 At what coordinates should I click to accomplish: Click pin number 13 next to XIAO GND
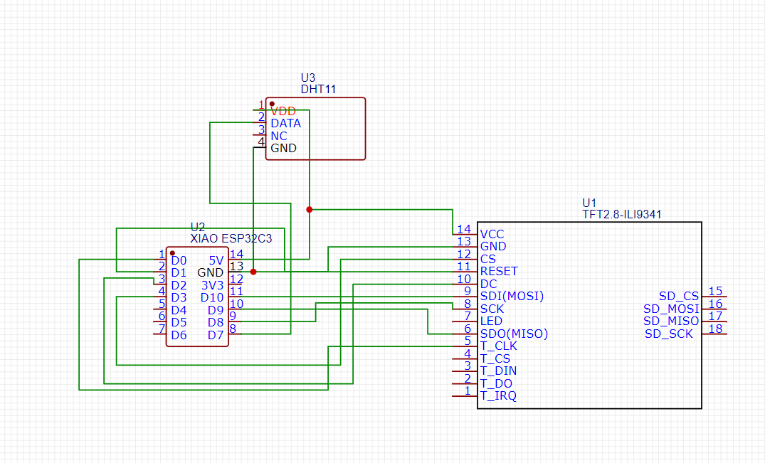pyautogui.click(x=237, y=266)
